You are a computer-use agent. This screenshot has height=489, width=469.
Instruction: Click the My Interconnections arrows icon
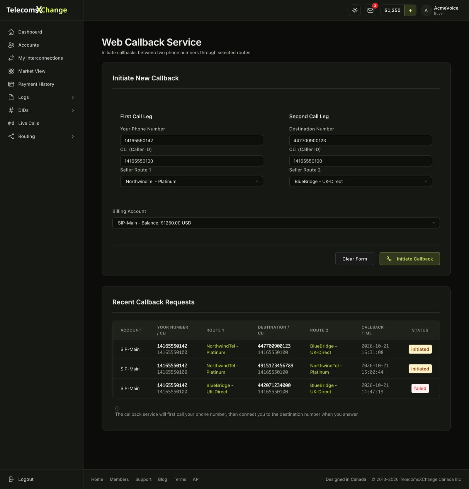(x=11, y=58)
